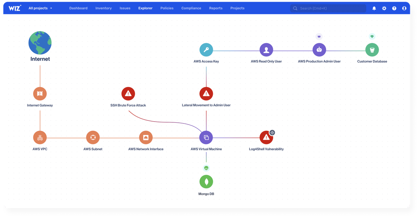419x218 pixels.
Task: Select the Internet Gateway node icon
Action: point(40,94)
